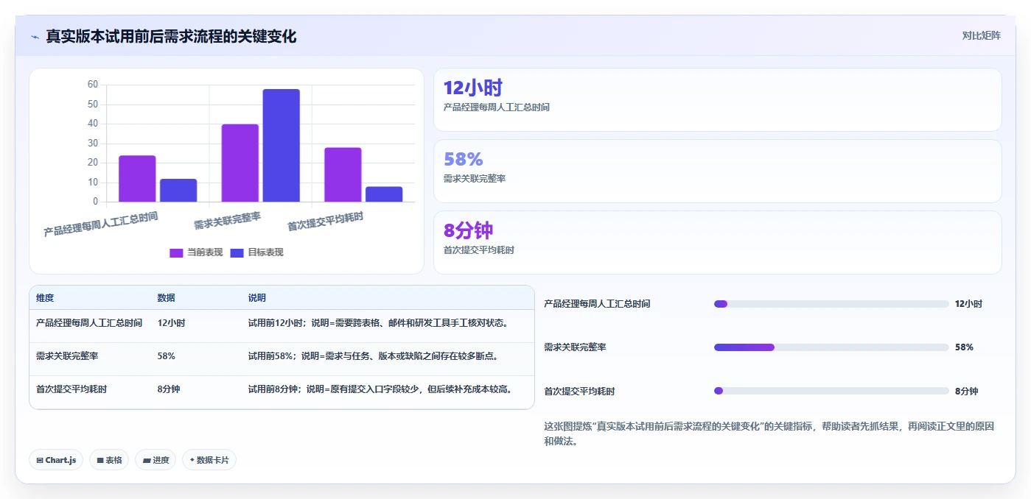
Task: Click the table data cell 58%
Action: click(167, 356)
